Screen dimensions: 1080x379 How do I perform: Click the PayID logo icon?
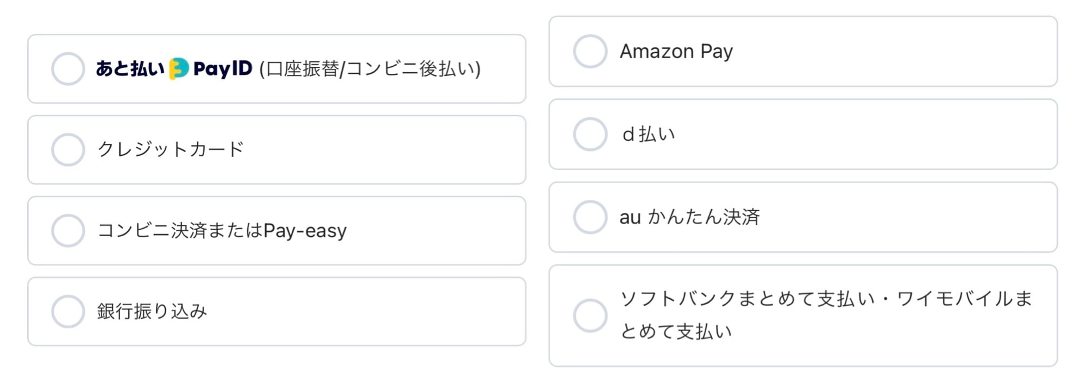179,68
